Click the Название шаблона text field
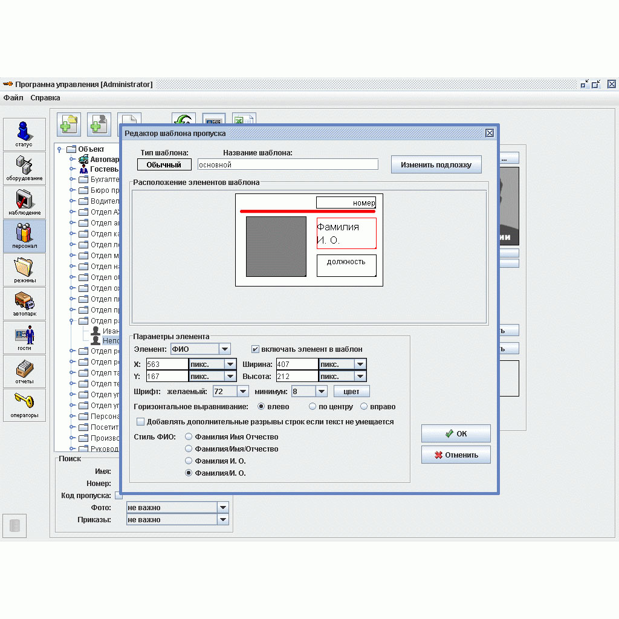Viewport: 619px width, 619px height. tap(288, 164)
